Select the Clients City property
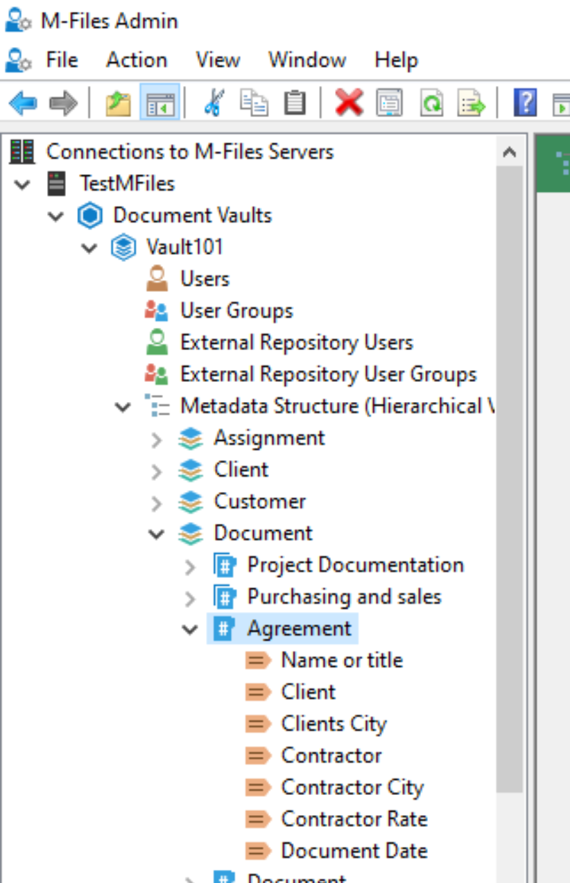 point(334,724)
